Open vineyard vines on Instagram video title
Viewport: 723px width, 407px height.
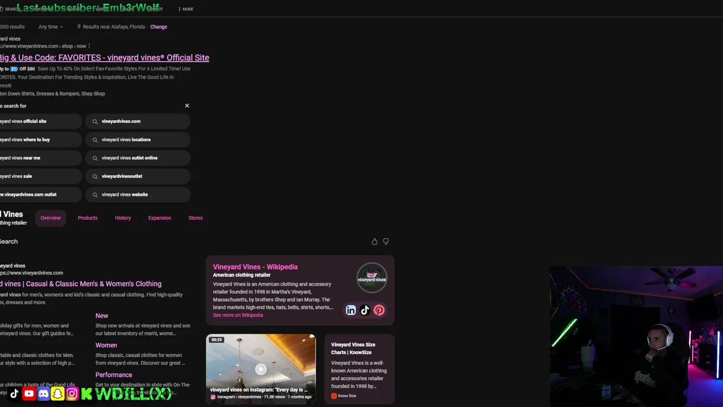tap(259, 389)
